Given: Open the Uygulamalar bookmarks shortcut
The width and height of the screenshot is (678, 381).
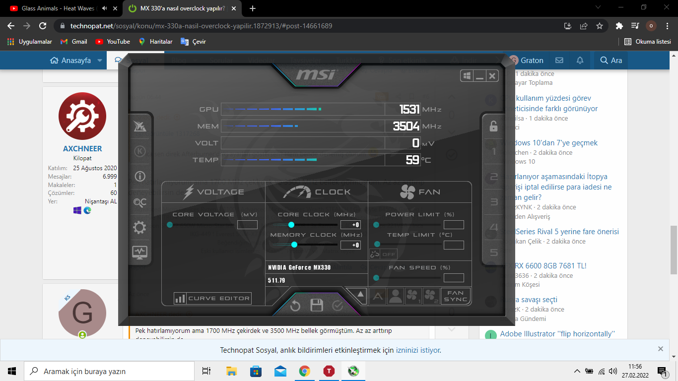Looking at the screenshot, I should tap(30, 42).
